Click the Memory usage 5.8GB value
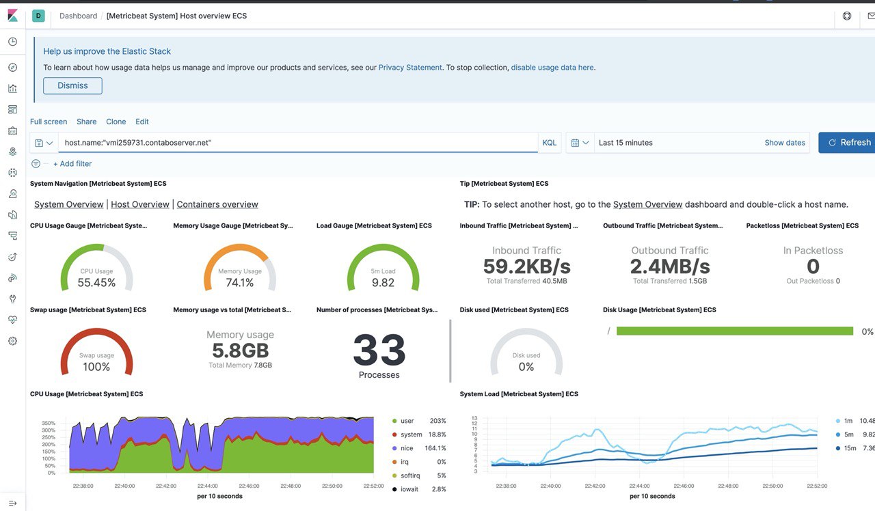875x511 pixels. pos(240,350)
